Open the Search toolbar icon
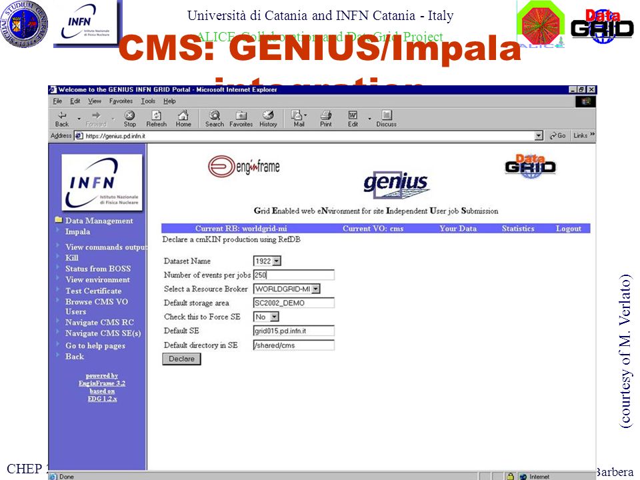Image resolution: width=640 pixels, height=480 pixels. (214, 119)
